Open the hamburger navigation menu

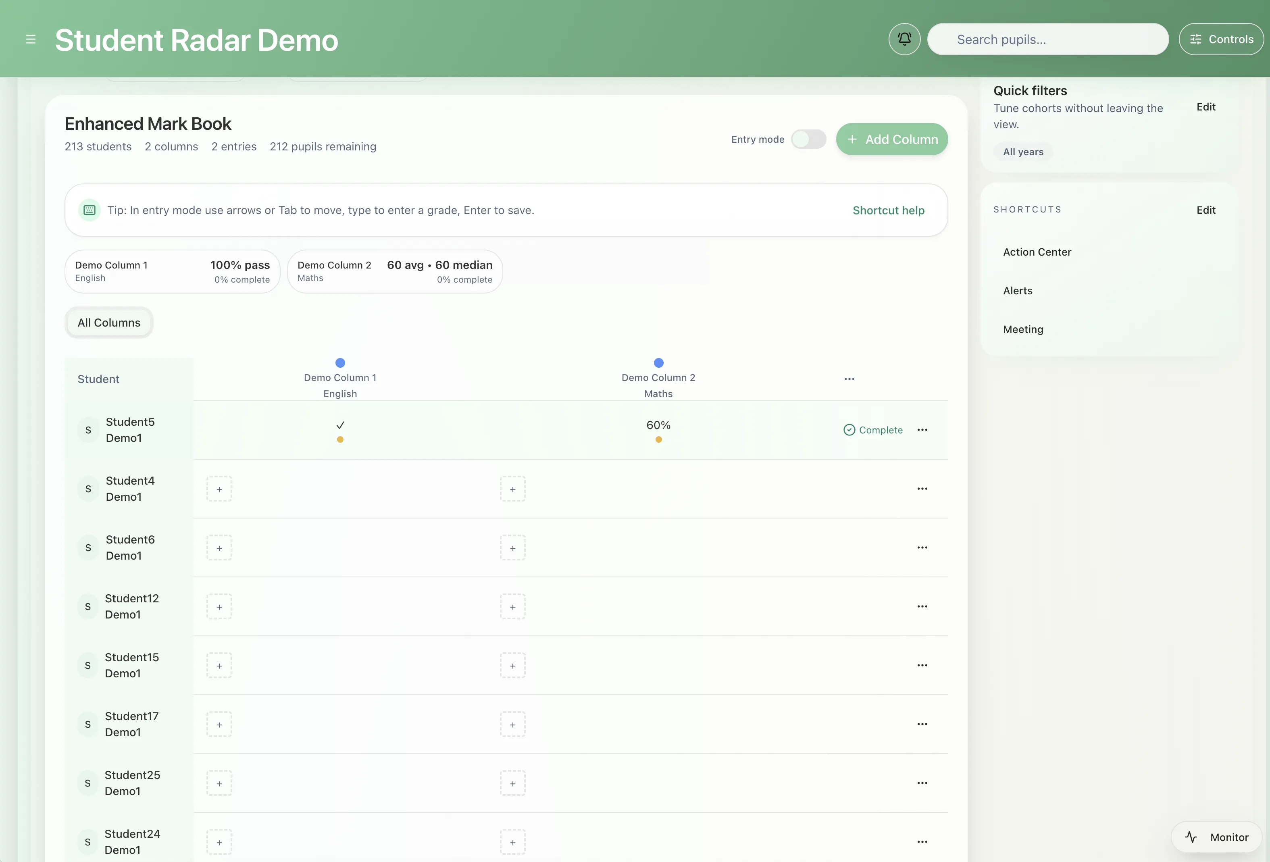(31, 39)
